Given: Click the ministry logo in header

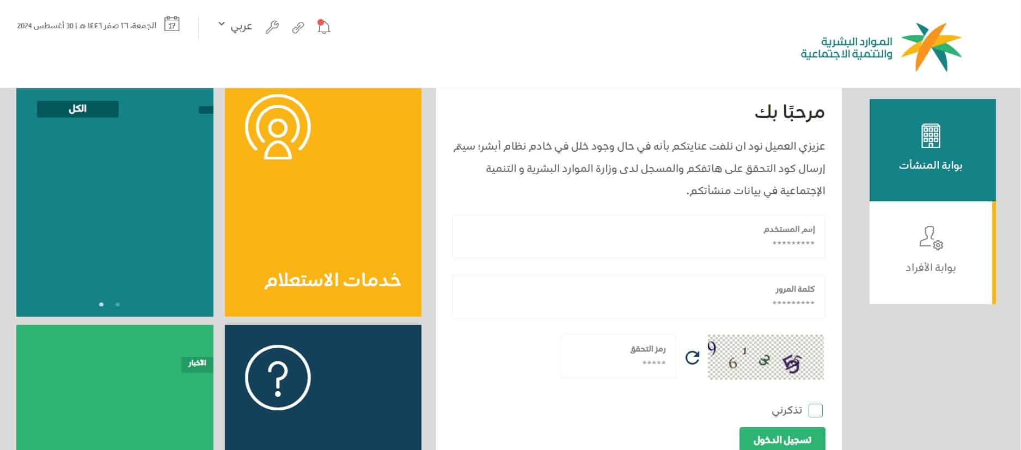Looking at the screenshot, I should (x=882, y=47).
